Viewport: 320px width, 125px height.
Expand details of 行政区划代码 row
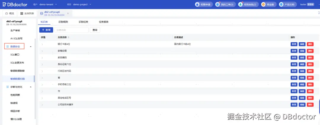[x=42, y=71]
